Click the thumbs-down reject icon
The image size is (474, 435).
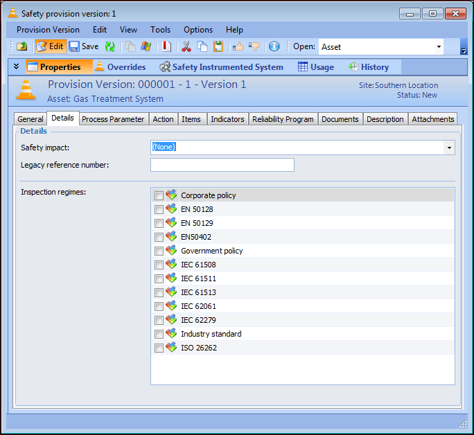pyautogui.click(x=254, y=46)
